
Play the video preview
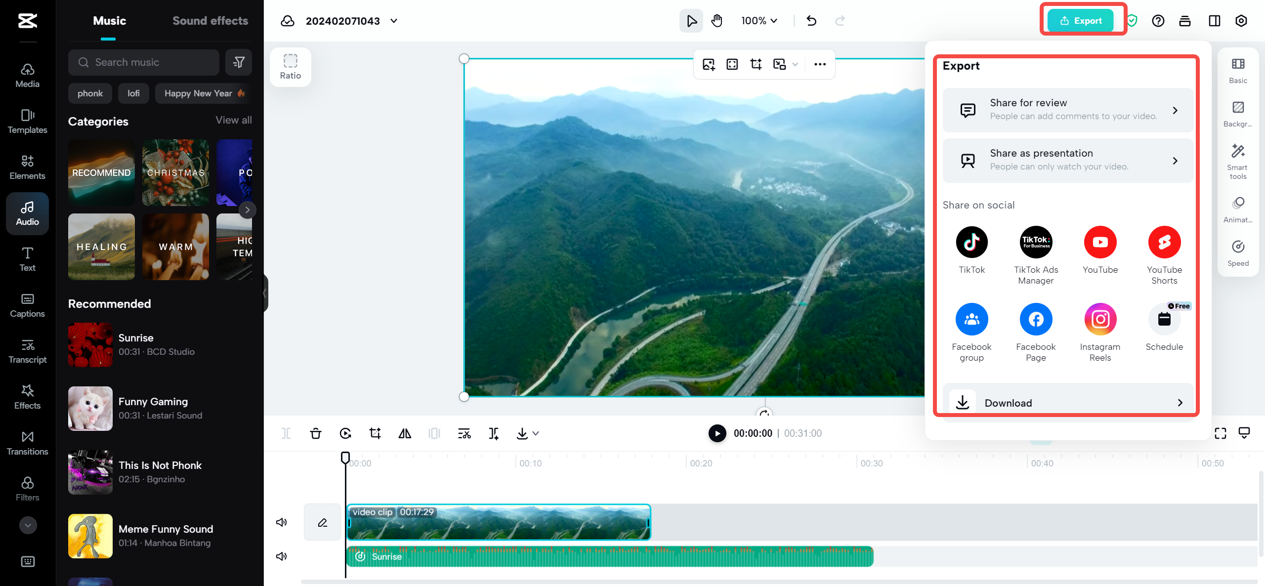[x=717, y=433]
